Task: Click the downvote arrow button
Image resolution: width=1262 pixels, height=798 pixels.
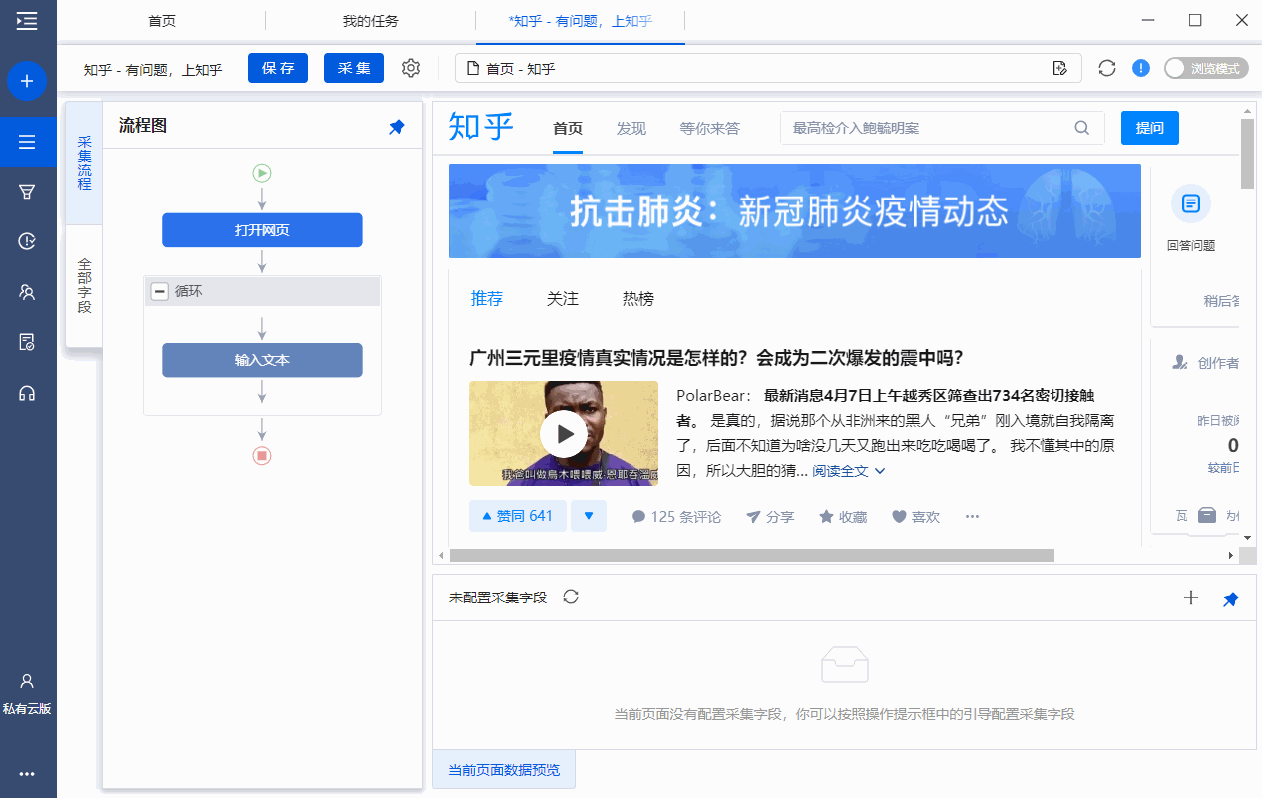Action: [x=589, y=516]
